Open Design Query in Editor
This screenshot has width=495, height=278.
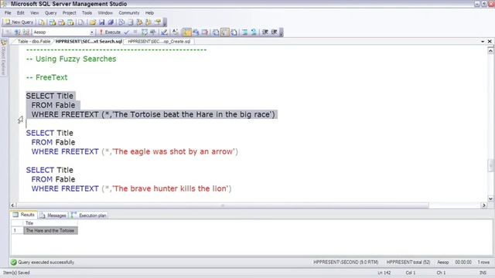(x=164, y=32)
